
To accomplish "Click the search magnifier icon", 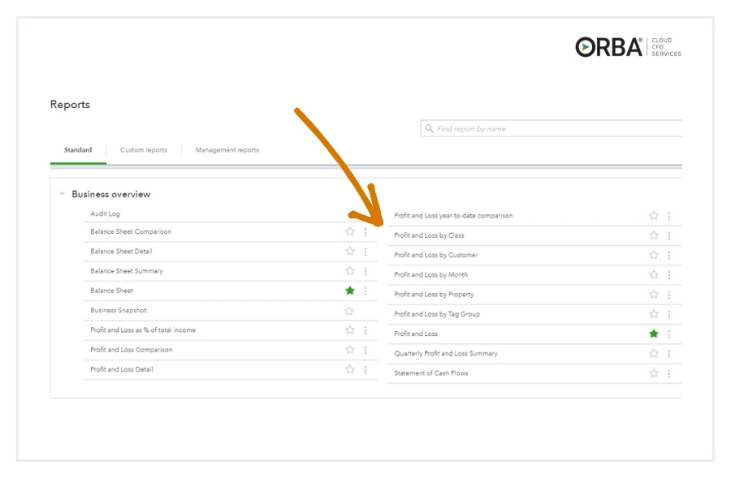I will [428, 129].
